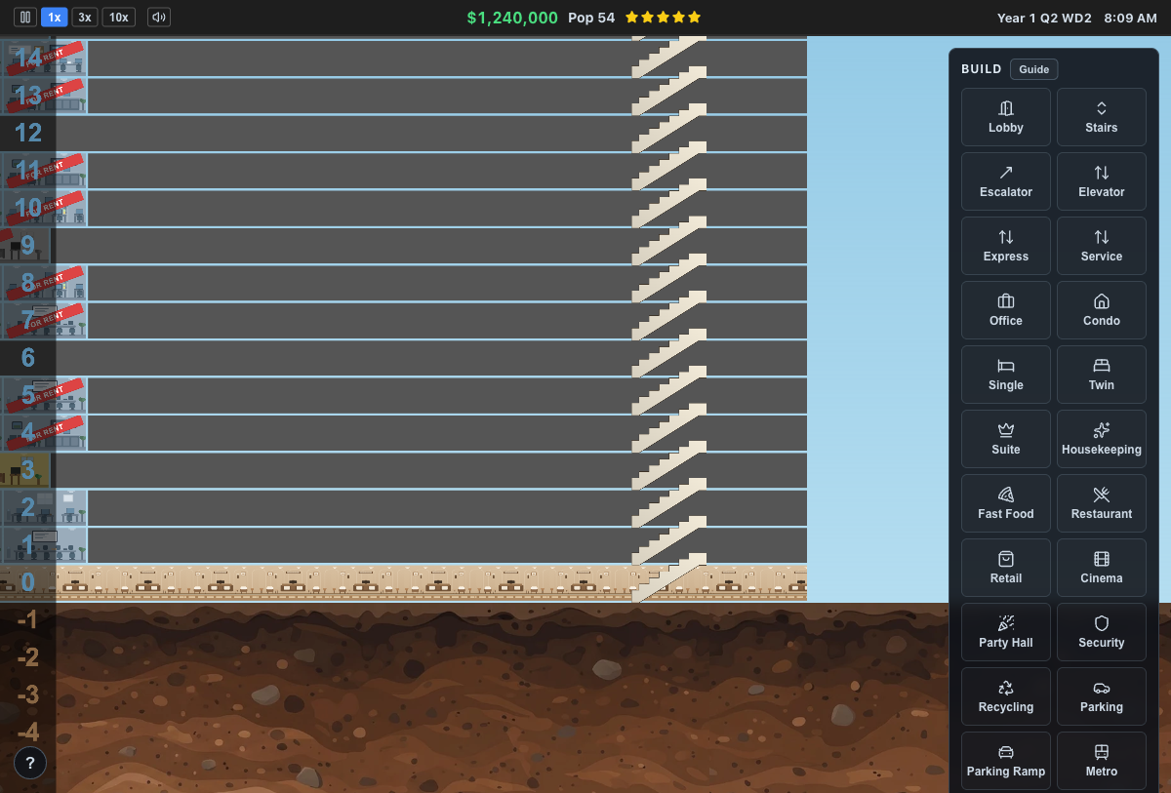Choose the Escalator build tool
This screenshot has height=793, width=1171.
tap(1006, 181)
